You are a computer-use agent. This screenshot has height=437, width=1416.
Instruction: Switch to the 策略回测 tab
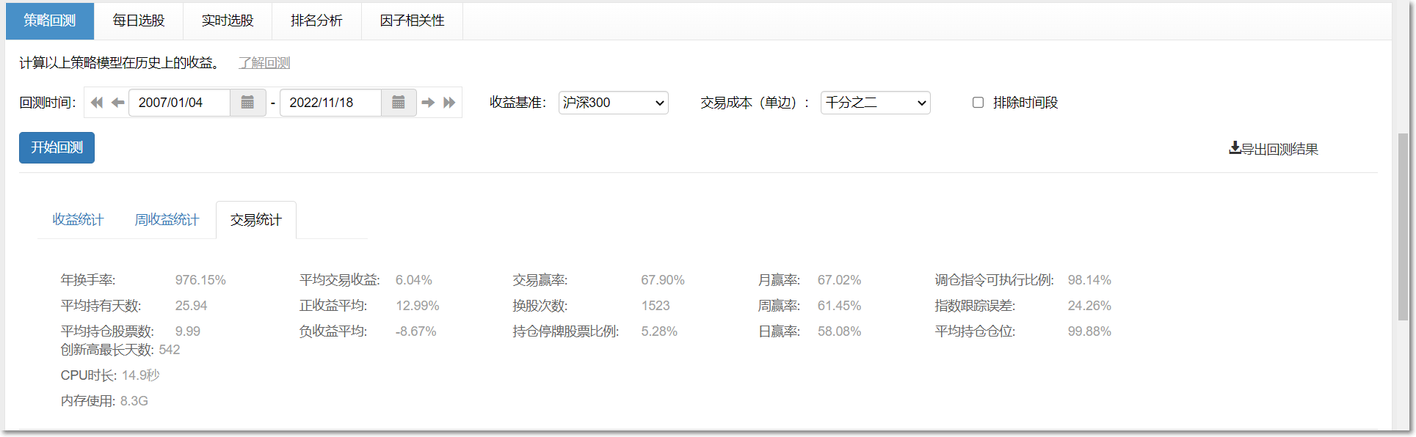50,21
